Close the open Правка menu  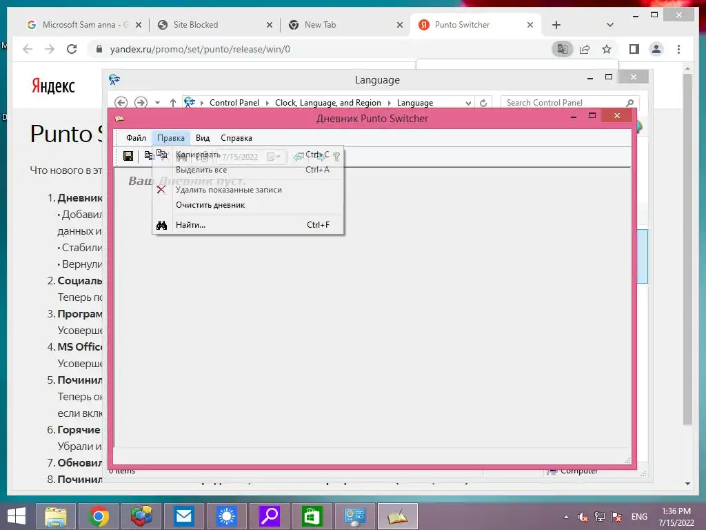(171, 138)
